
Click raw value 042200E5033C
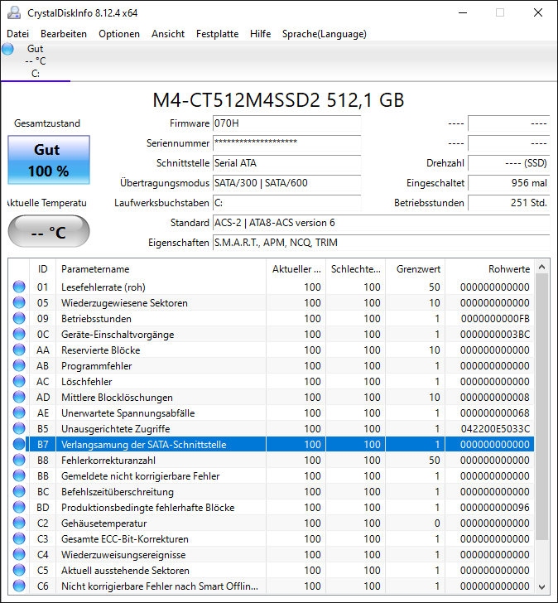click(x=495, y=429)
